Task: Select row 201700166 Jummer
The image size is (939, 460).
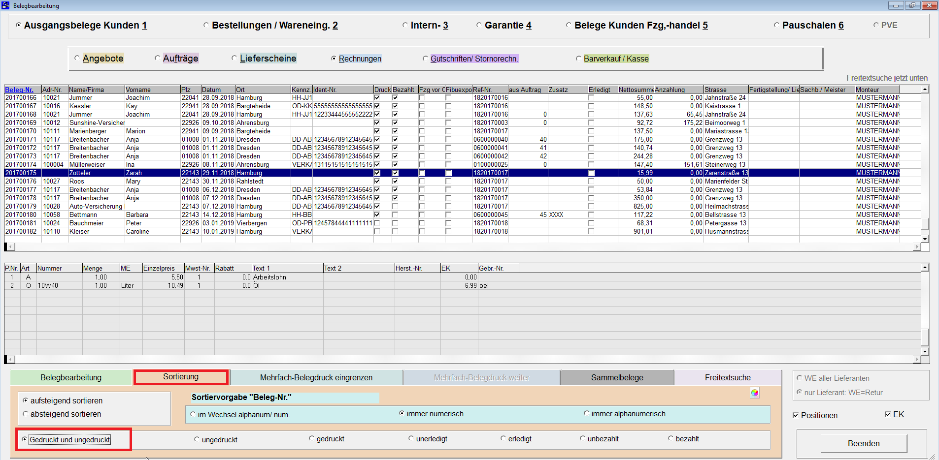Action: 462,97
